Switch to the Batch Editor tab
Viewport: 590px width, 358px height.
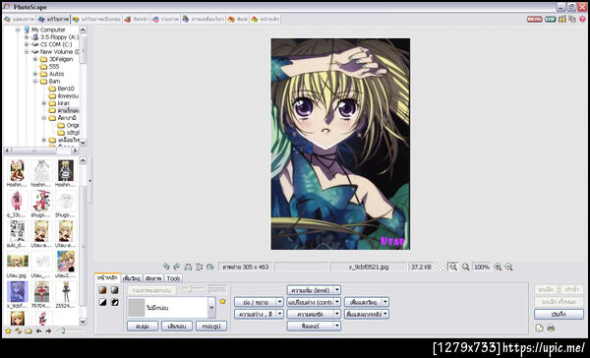[96, 20]
